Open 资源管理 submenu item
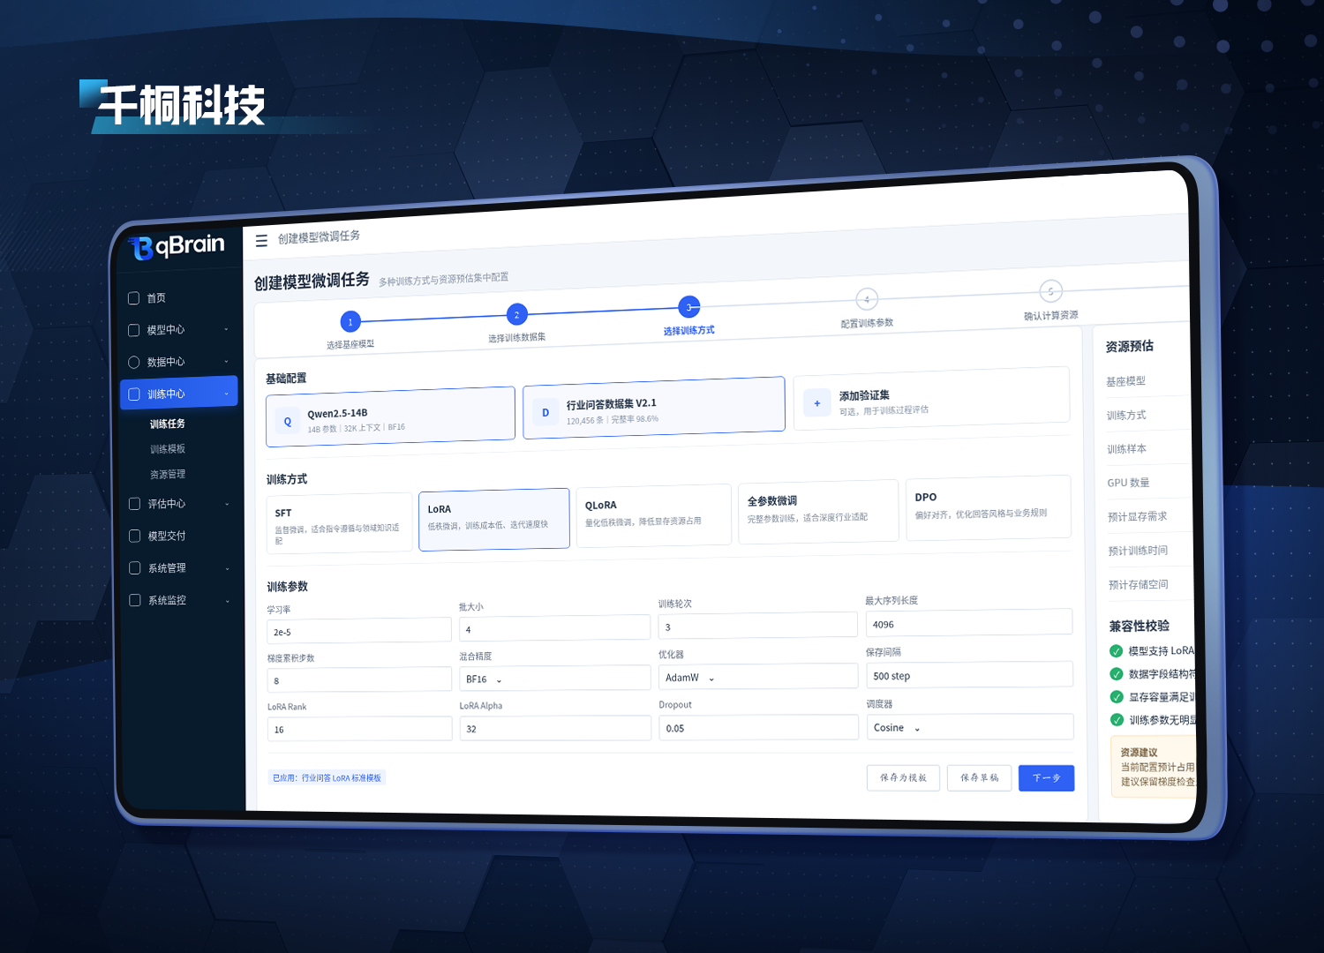Image resolution: width=1324 pixels, height=953 pixels. (168, 475)
